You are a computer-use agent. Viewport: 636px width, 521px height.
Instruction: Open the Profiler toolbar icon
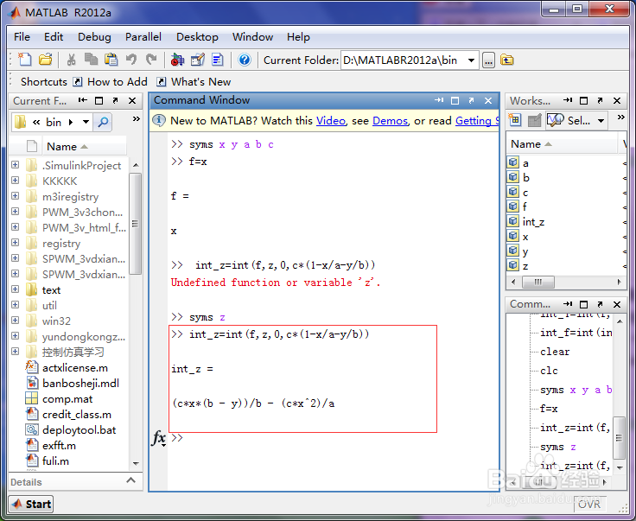click(218, 60)
